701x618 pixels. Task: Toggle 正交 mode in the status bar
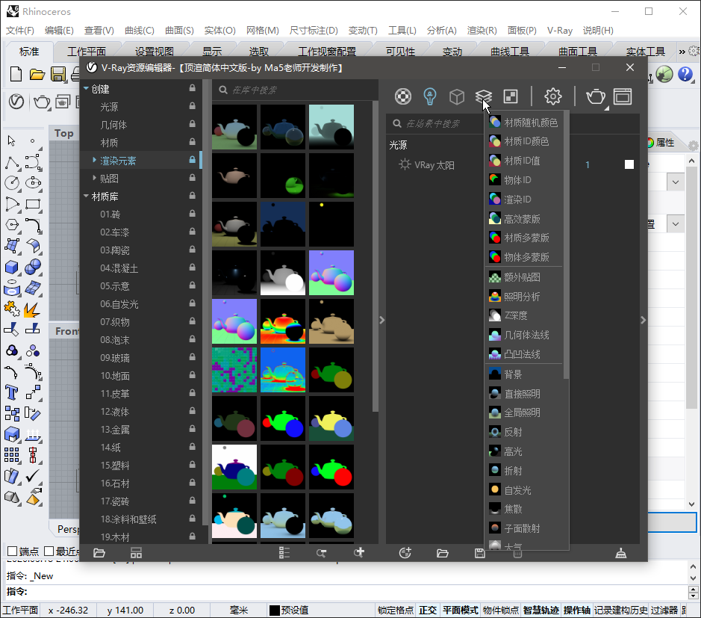coord(428,610)
